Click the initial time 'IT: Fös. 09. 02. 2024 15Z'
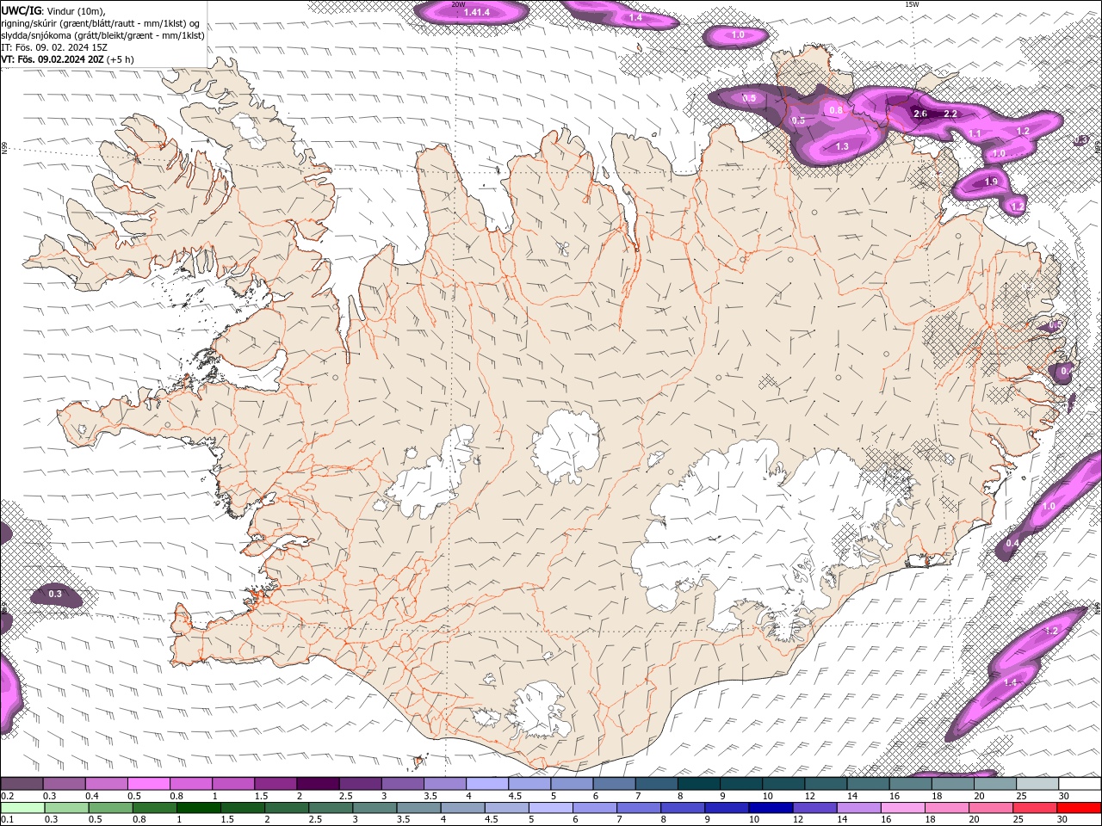Viewport: 1102px width, 826px height. (53, 47)
